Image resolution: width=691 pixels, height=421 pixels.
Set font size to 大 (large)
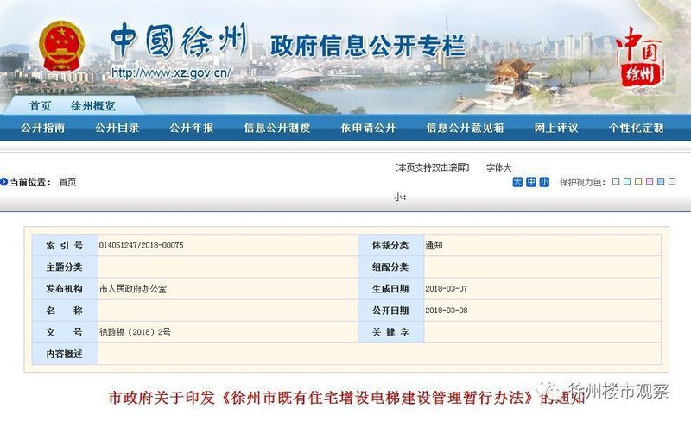point(517,182)
